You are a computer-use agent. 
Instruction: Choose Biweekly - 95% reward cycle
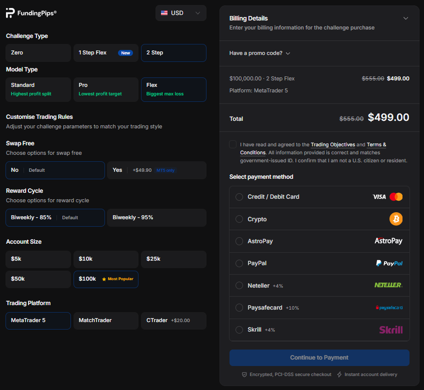[x=157, y=218]
